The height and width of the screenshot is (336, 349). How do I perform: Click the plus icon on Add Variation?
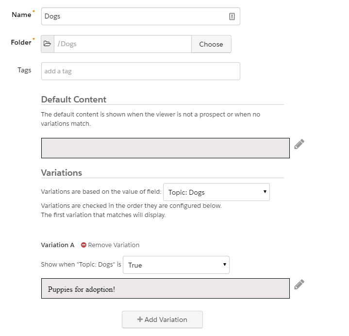[x=140, y=319]
